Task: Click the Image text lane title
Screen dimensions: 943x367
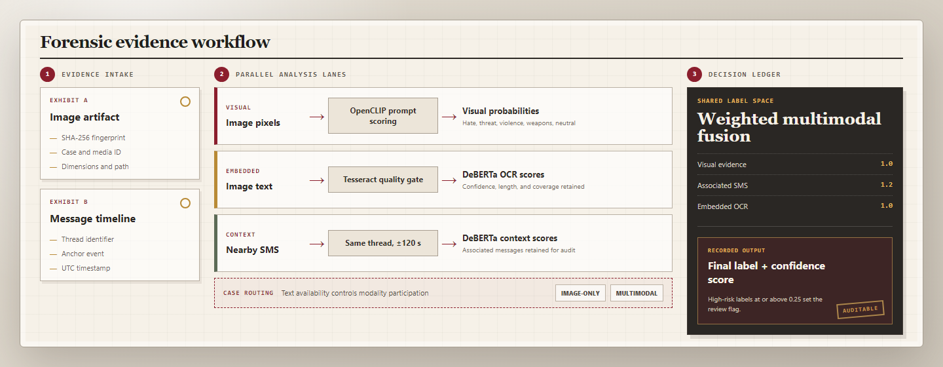Action: 249,186
